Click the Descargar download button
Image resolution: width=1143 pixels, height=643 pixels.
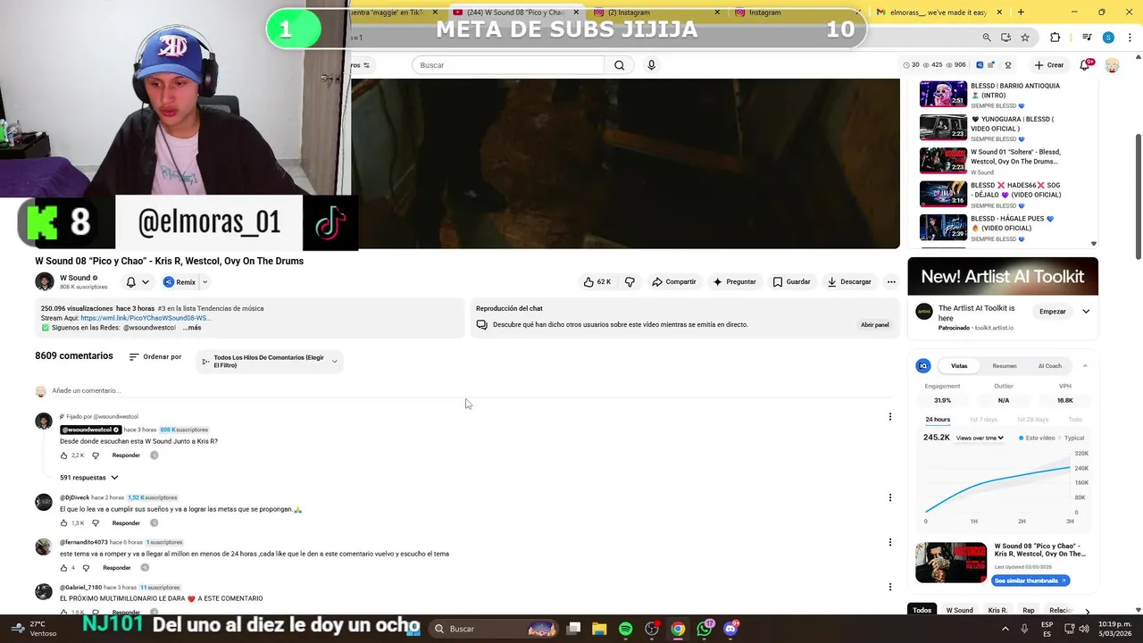click(x=849, y=281)
